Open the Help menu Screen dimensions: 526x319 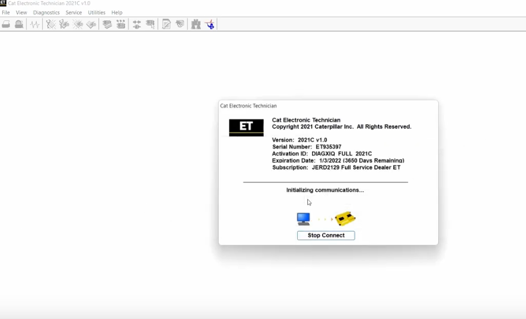click(117, 13)
